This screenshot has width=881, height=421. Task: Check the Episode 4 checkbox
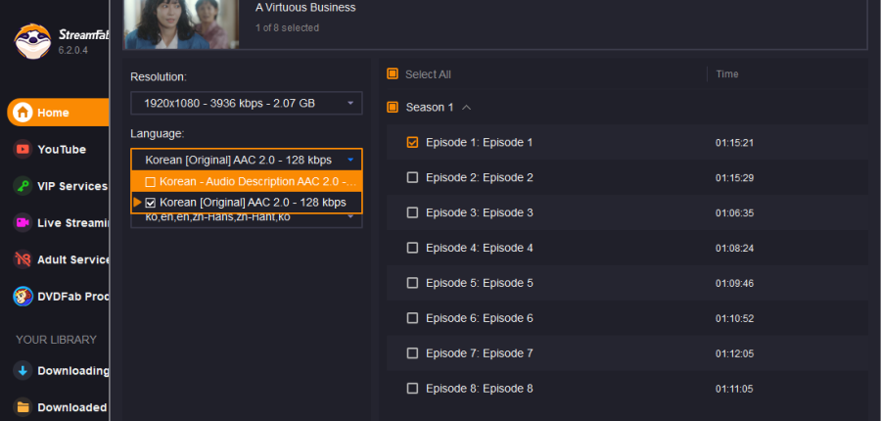[412, 248]
